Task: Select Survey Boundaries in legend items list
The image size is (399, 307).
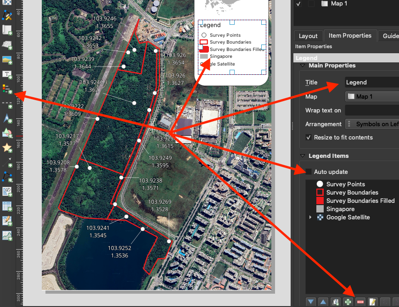Action: point(352,192)
